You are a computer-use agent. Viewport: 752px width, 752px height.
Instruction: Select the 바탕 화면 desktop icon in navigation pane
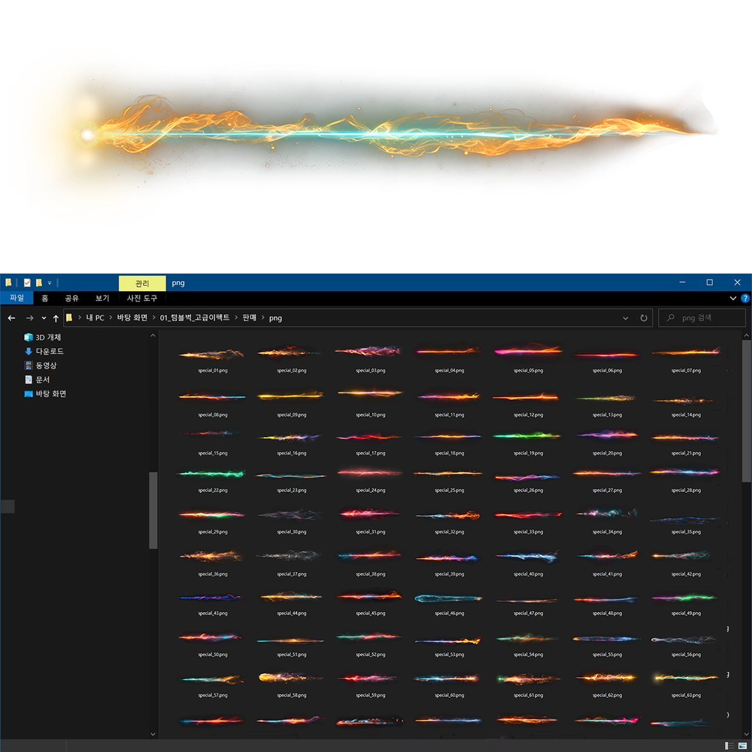point(29,394)
